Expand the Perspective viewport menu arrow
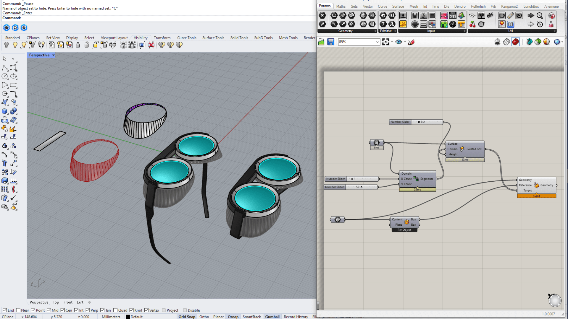568x319 pixels. click(x=54, y=55)
